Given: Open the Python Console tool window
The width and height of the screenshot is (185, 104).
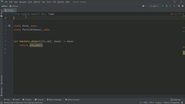Looking at the screenshot, I should [x=72, y=100].
